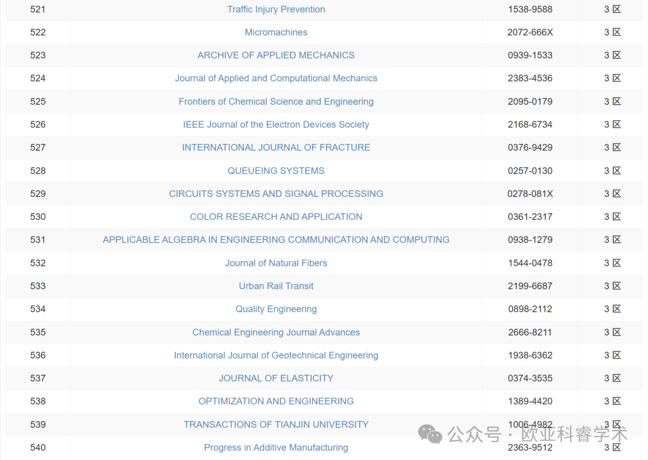Open INTERNATIONAL JOURNAL OF FRACTURE link
Viewport: 648px width, 460px height.
click(x=276, y=147)
